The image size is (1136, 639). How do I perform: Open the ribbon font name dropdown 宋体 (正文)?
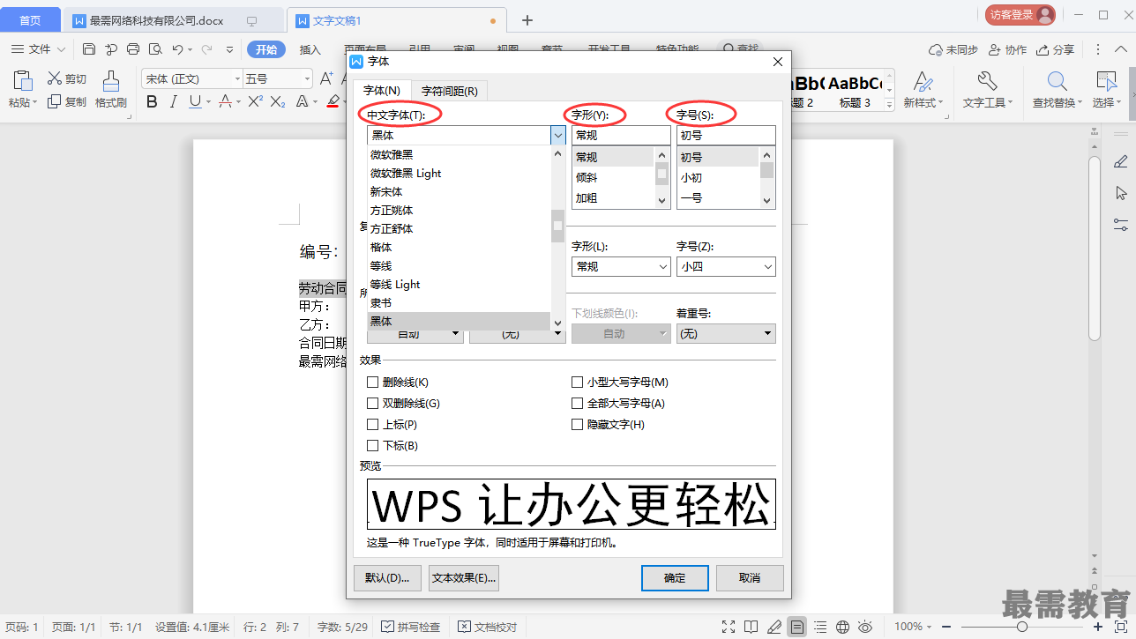click(x=236, y=79)
